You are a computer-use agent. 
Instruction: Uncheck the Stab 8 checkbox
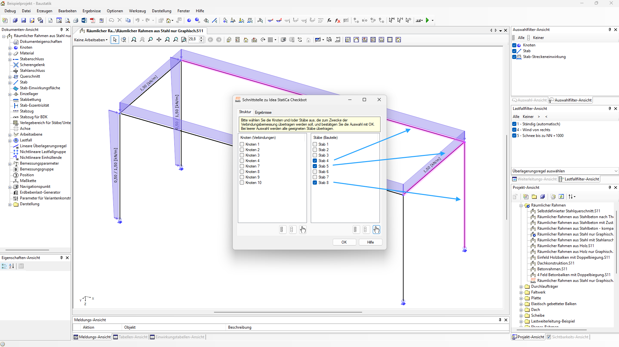click(x=315, y=183)
